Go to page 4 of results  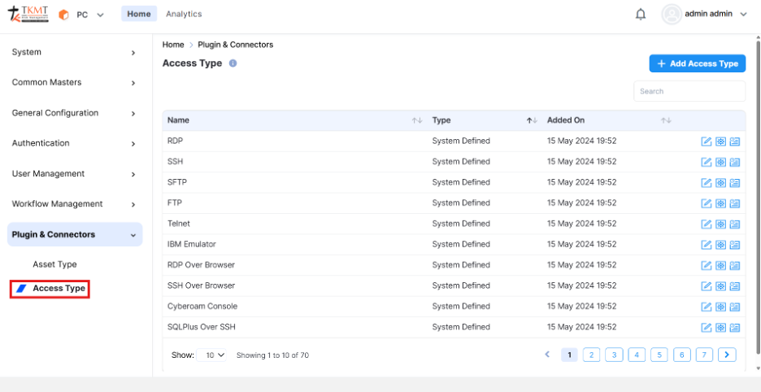coord(637,355)
